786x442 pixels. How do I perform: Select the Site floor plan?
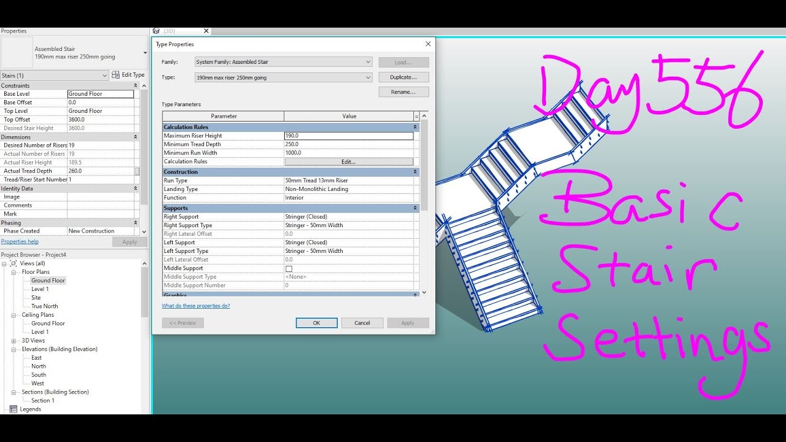point(36,298)
